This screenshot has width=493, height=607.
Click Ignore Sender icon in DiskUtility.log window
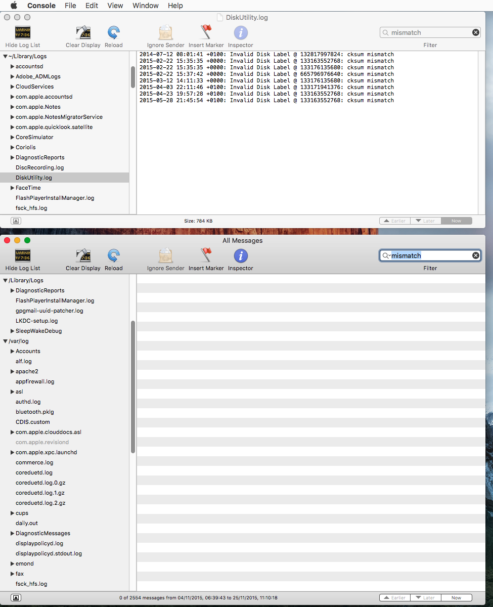coord(166,33)
